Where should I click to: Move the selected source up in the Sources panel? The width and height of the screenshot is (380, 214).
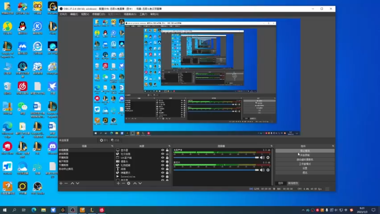click(135, 184)
